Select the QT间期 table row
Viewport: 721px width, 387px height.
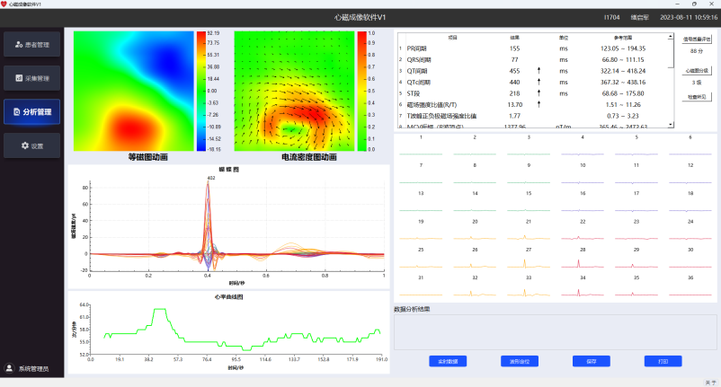tap(533, 71)
